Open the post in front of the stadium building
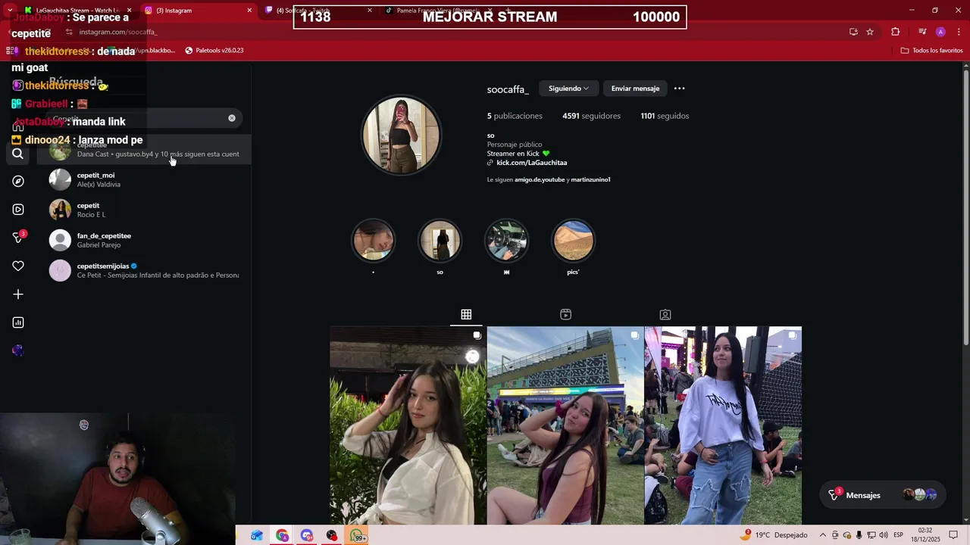Screen dimensions: 970x545 (x=565, y=425)
